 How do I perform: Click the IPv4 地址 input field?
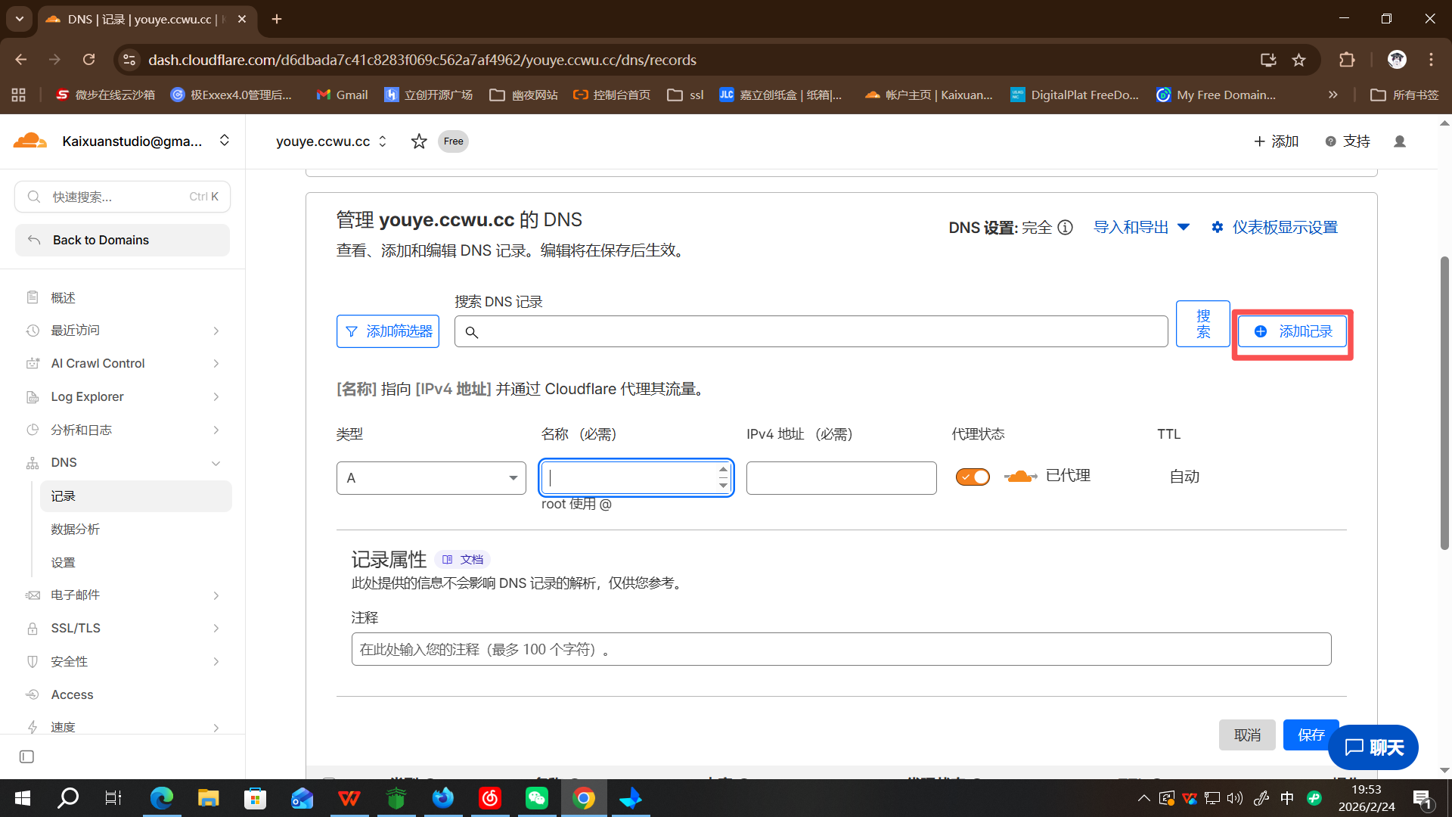click(x=841, y=478)
